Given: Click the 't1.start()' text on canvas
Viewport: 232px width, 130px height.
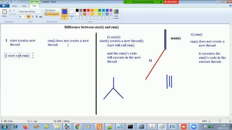Looking at the screenshot, I should 113,37.
